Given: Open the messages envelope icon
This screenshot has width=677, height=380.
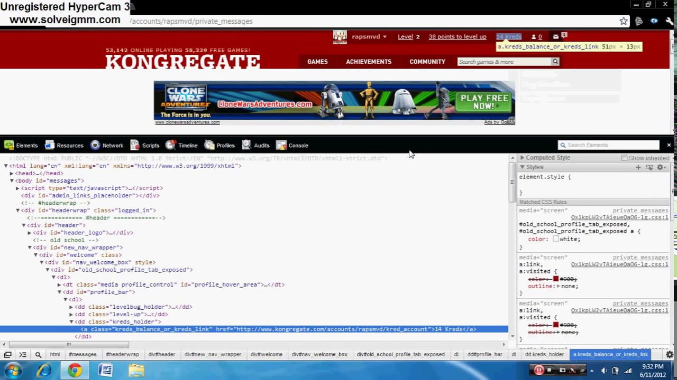Looking at the screenshot, I should 556,36.
